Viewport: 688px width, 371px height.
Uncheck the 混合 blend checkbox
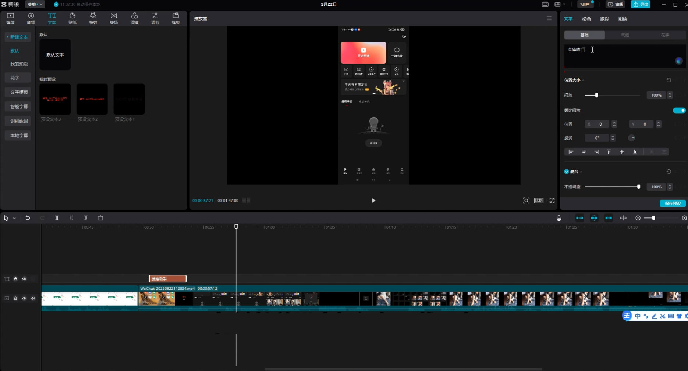tap(567, 172)
